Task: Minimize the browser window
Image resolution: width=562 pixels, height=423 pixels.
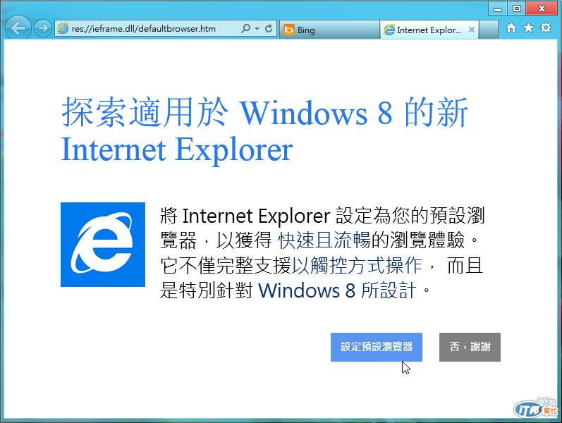Action: [x=498, y=8]
